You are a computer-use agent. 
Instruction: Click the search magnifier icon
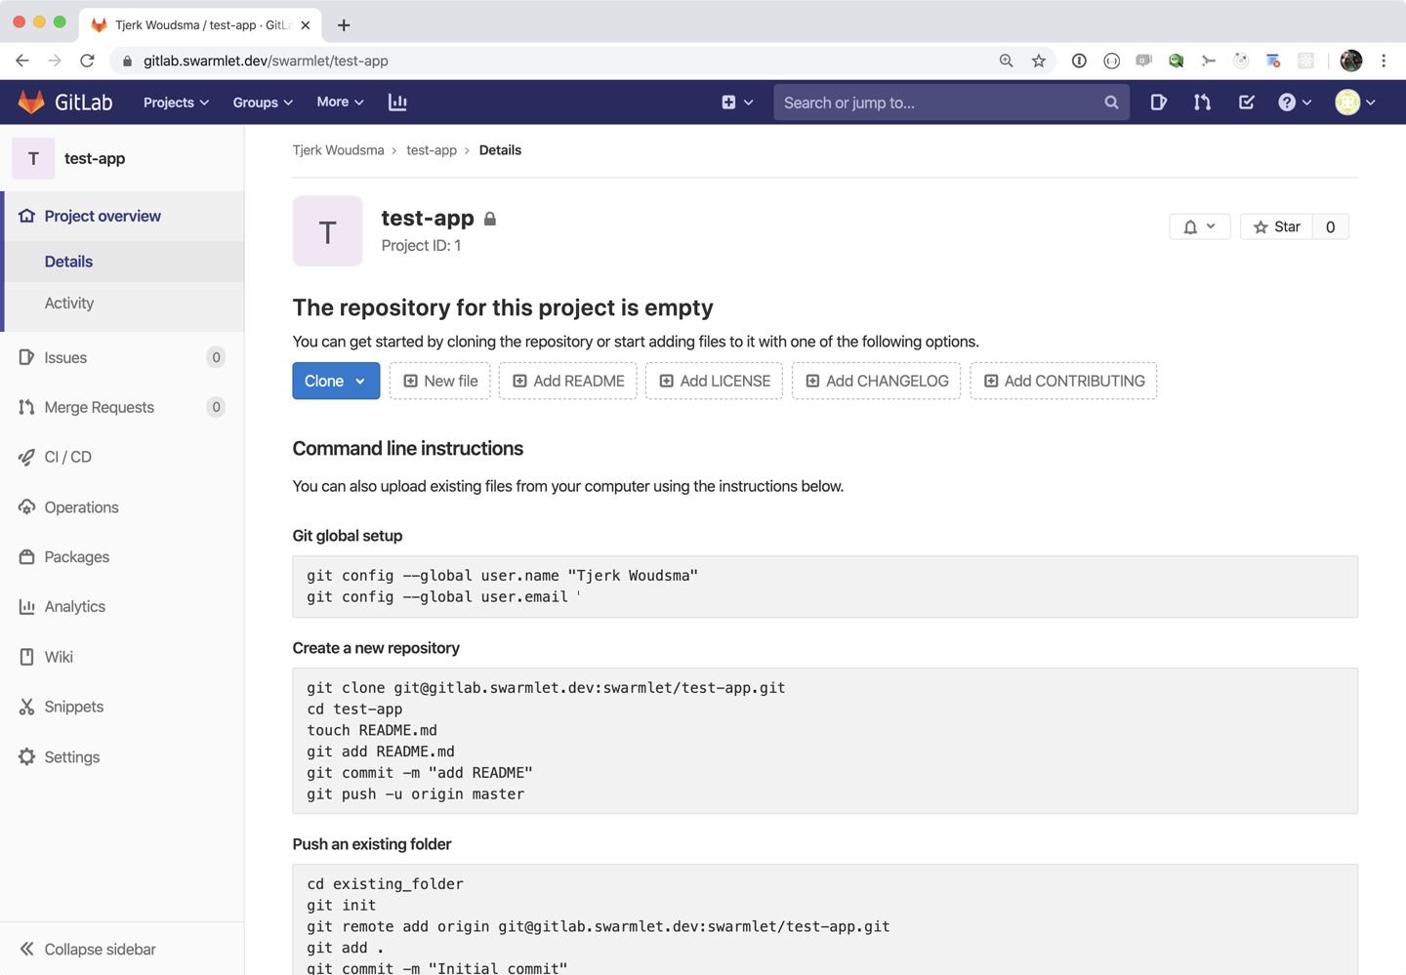[x=1111, y=102]
